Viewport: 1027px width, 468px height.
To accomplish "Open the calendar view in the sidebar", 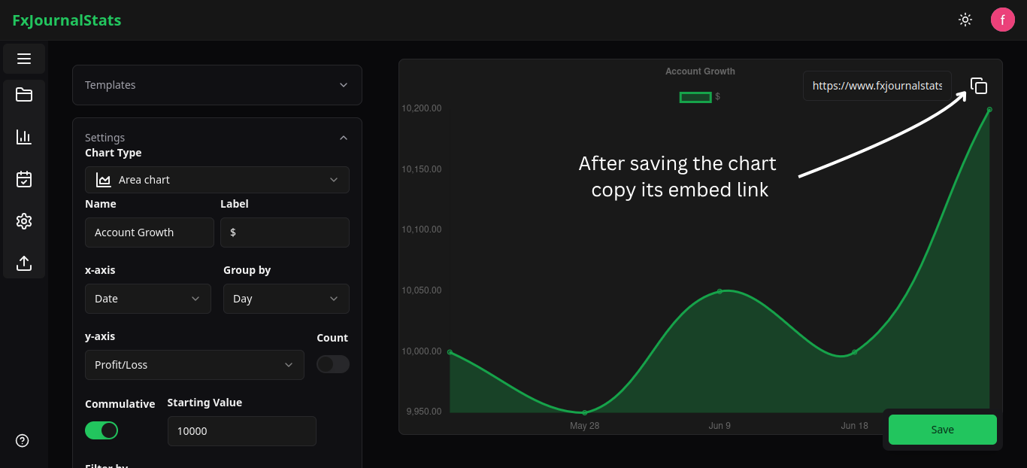I will click(23, 179).
